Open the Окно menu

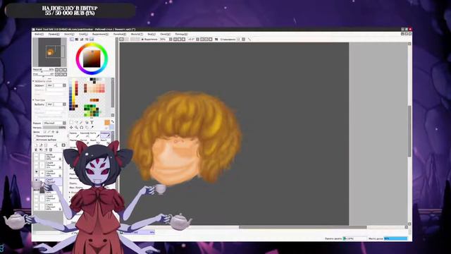pyautogui.click(x=165, y=34)
